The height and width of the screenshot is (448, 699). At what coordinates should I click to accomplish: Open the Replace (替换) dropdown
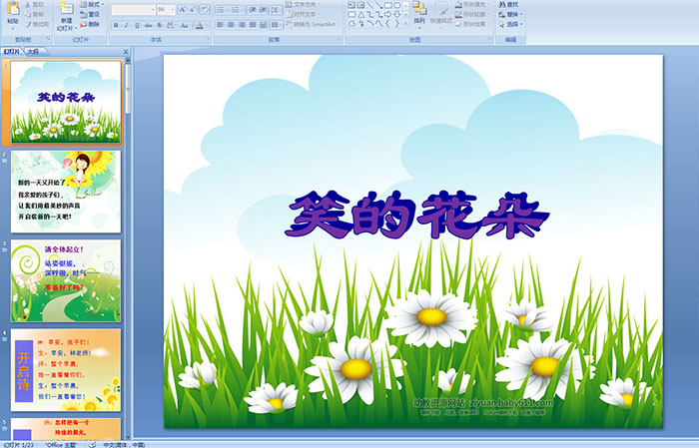click(x=511, y=14)
